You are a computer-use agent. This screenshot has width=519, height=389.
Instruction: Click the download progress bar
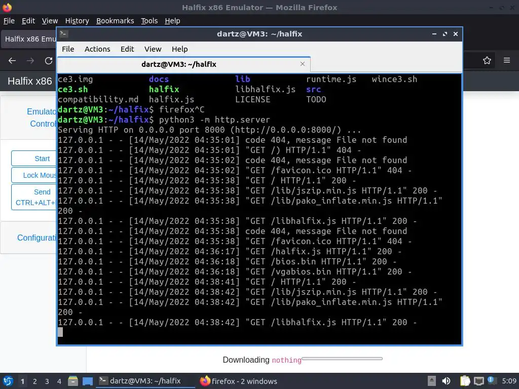(342, 359)
